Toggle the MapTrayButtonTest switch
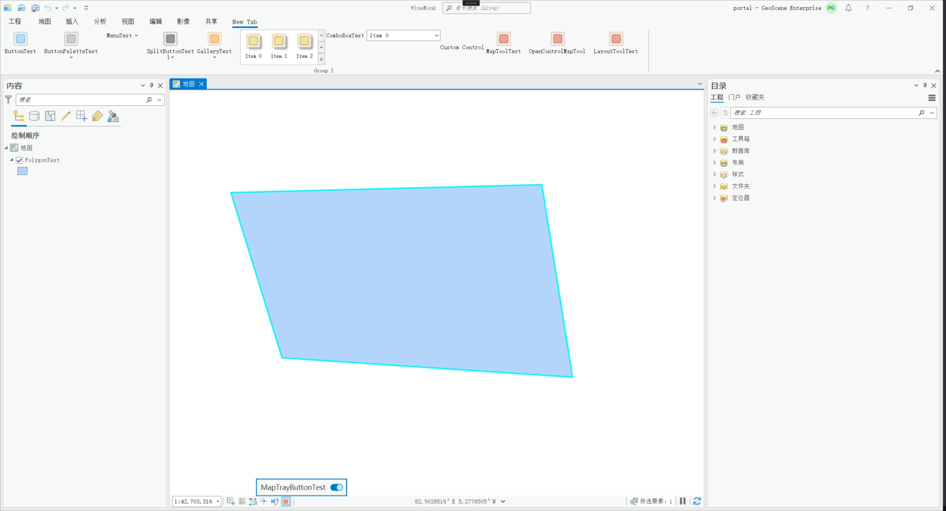The height and width of the screenshot is (511, 946). [x=337, y=487]
